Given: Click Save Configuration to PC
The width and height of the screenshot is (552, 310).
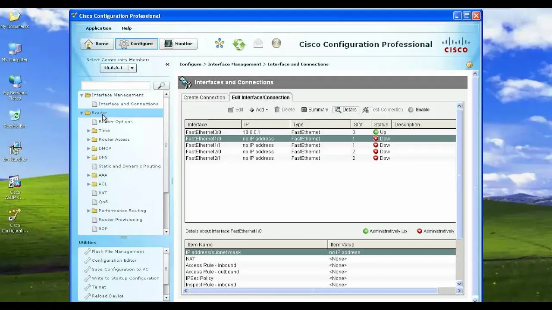Looking at the screenshot, I should [x=120, y=269].
